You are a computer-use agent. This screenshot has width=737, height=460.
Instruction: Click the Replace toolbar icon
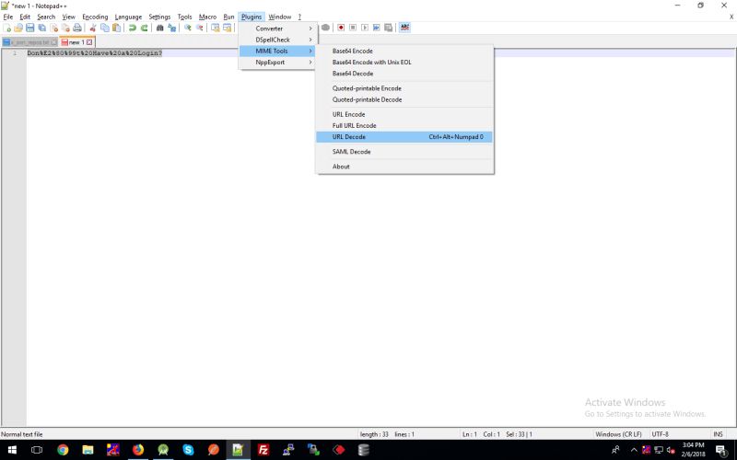(172, 28)
